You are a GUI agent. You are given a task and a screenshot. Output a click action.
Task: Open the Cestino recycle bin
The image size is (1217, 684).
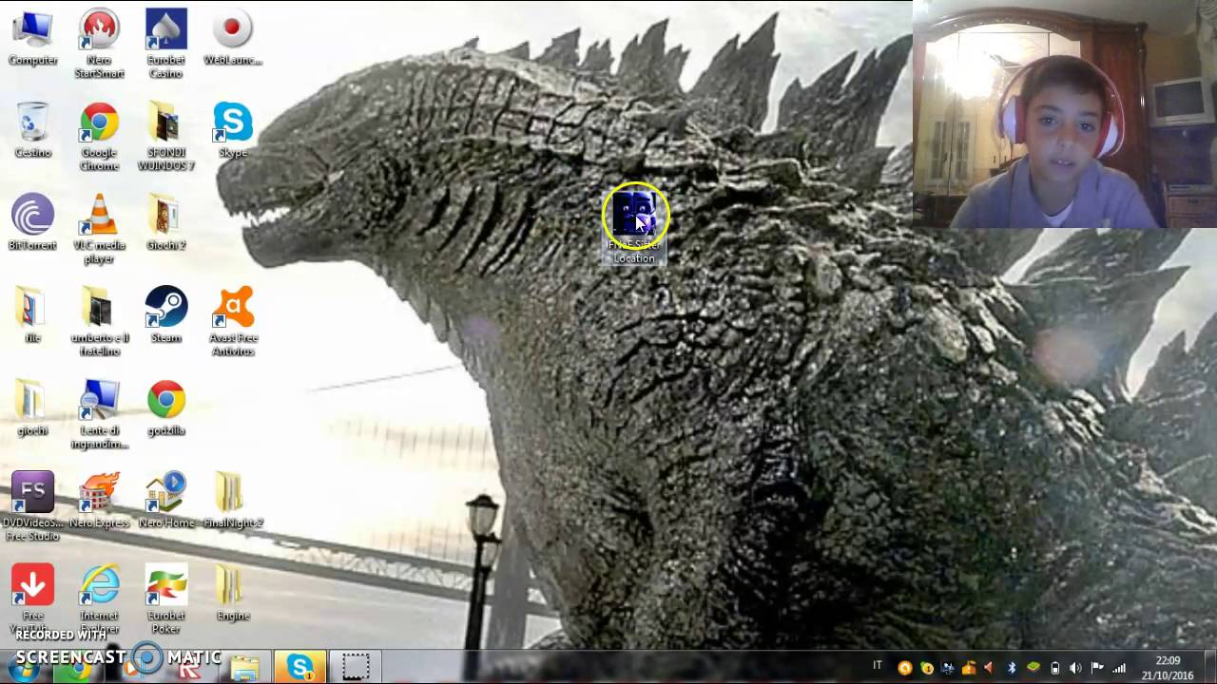32,130
